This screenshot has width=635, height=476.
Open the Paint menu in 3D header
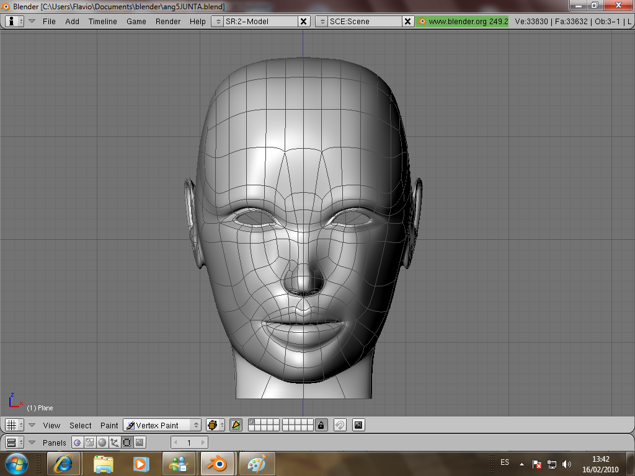(x=109, y=425)
